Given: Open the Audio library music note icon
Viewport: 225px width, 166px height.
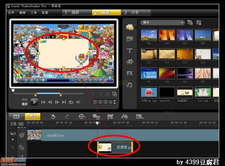Looking at the screenshot, I should [130, 85].
